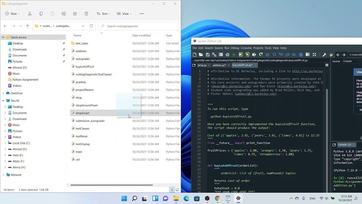The image size is (362, 204).
Task: Click the @ symbol icon in Spyder toolbar
Action: [227, 55]
